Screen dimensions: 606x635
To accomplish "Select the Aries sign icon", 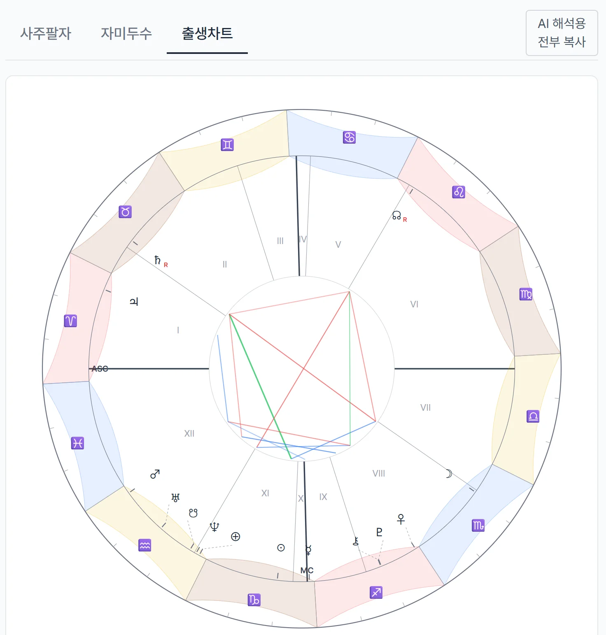I will (x=70, y=320).
